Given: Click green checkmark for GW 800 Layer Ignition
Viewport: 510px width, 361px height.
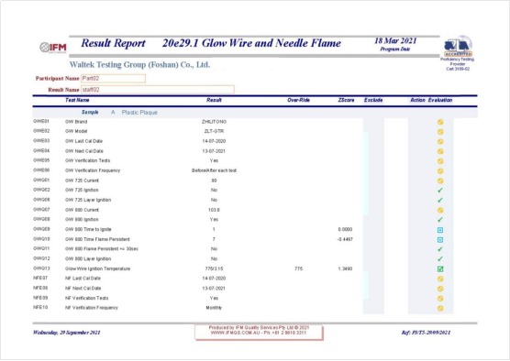Looking at the screenshot, I should (440, 259).
